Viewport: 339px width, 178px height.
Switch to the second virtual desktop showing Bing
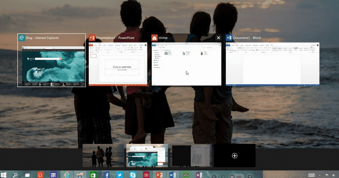tap(147, 156)
